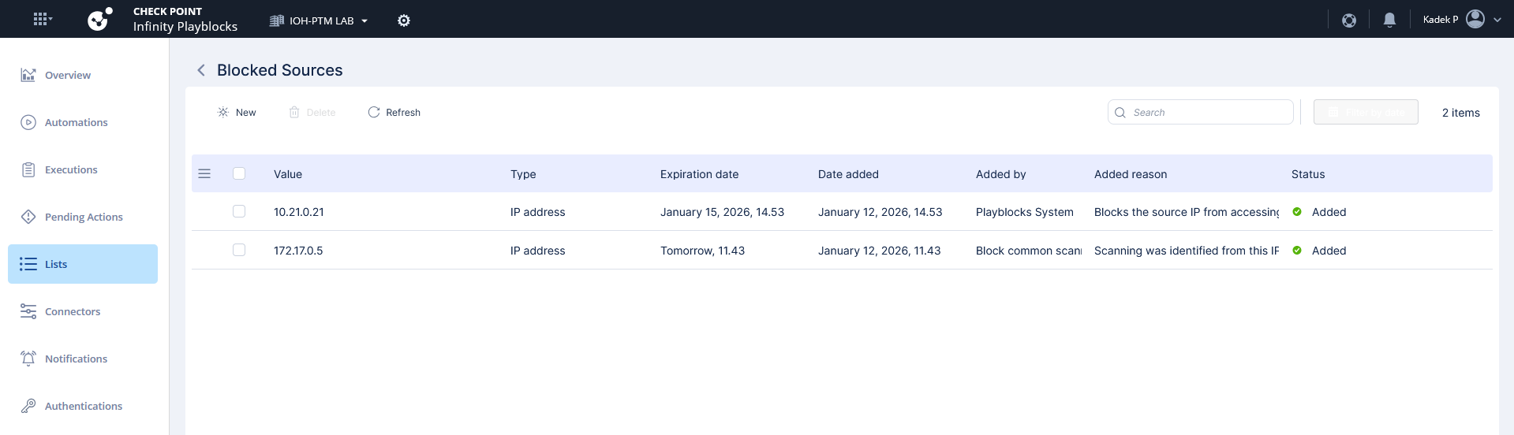Select the checkbox for 172.17.0.5
Screen dimensions: 1514x435
coord(239,251)
